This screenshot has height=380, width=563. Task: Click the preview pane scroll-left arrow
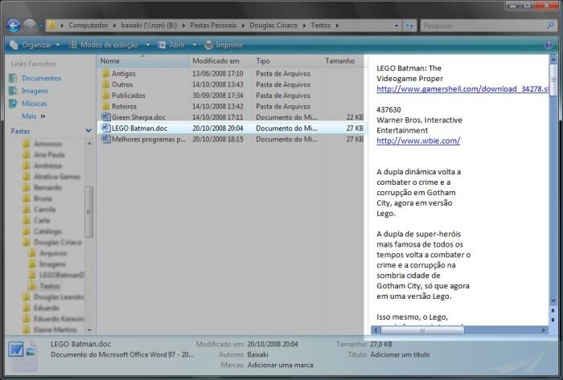pos(376,330)
